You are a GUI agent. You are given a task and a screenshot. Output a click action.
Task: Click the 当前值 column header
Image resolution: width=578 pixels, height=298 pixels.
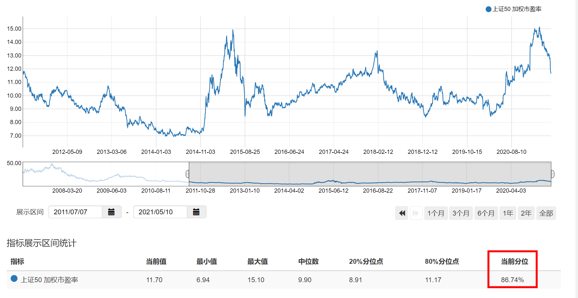coord(156,261)
